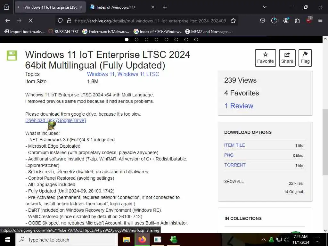Click green user icon in system tray
Screen dimensions: 328x246
pos(271,240)
